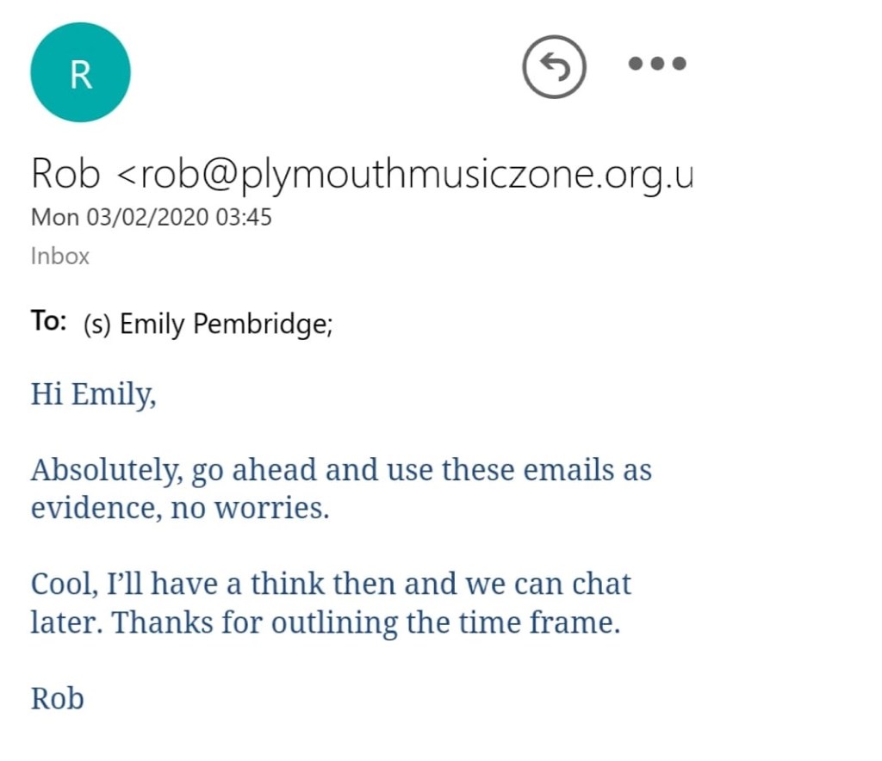
Task: Click the 'To:' field label
Action: click(49, 321)
